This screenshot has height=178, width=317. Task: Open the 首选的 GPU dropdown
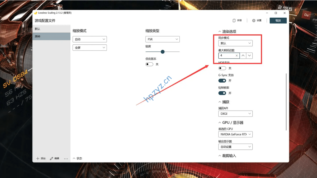tap(235, 134)
